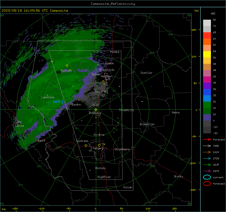This screenshot has height=212, width=226.
Task: Click the Stettler town label
Action: click(x=146, y=73)
